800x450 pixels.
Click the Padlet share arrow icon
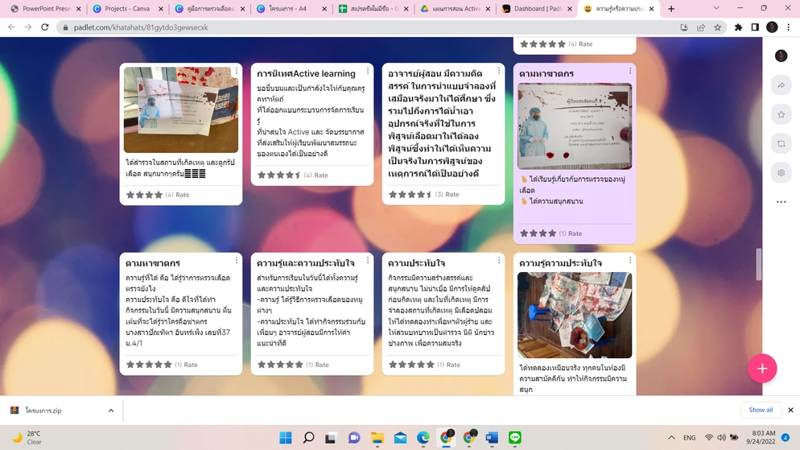pos(781,85)
